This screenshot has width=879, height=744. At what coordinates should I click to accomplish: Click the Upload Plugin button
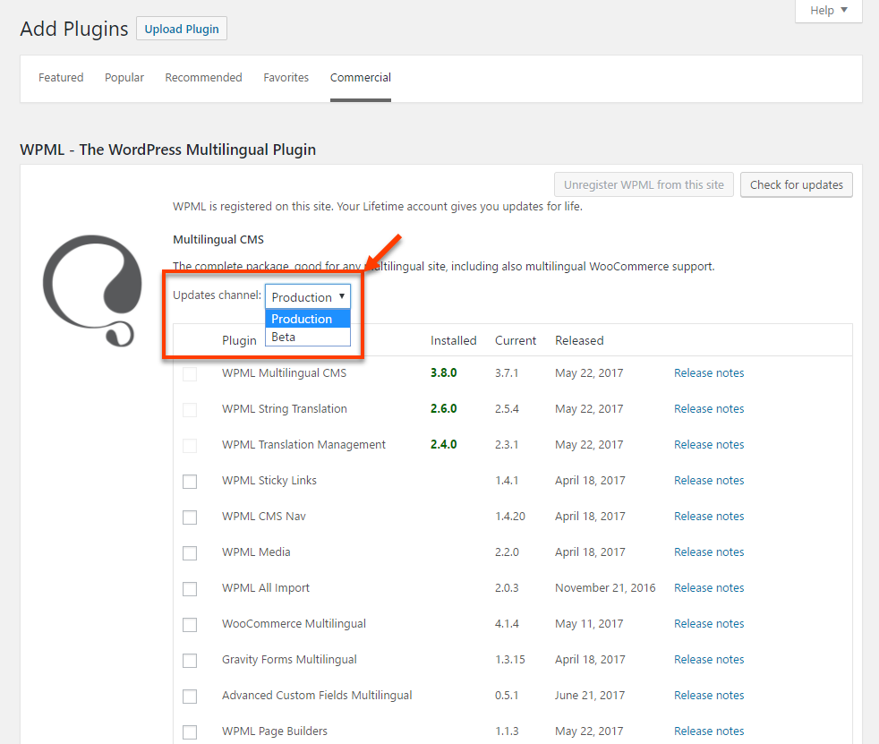(182, 30)
